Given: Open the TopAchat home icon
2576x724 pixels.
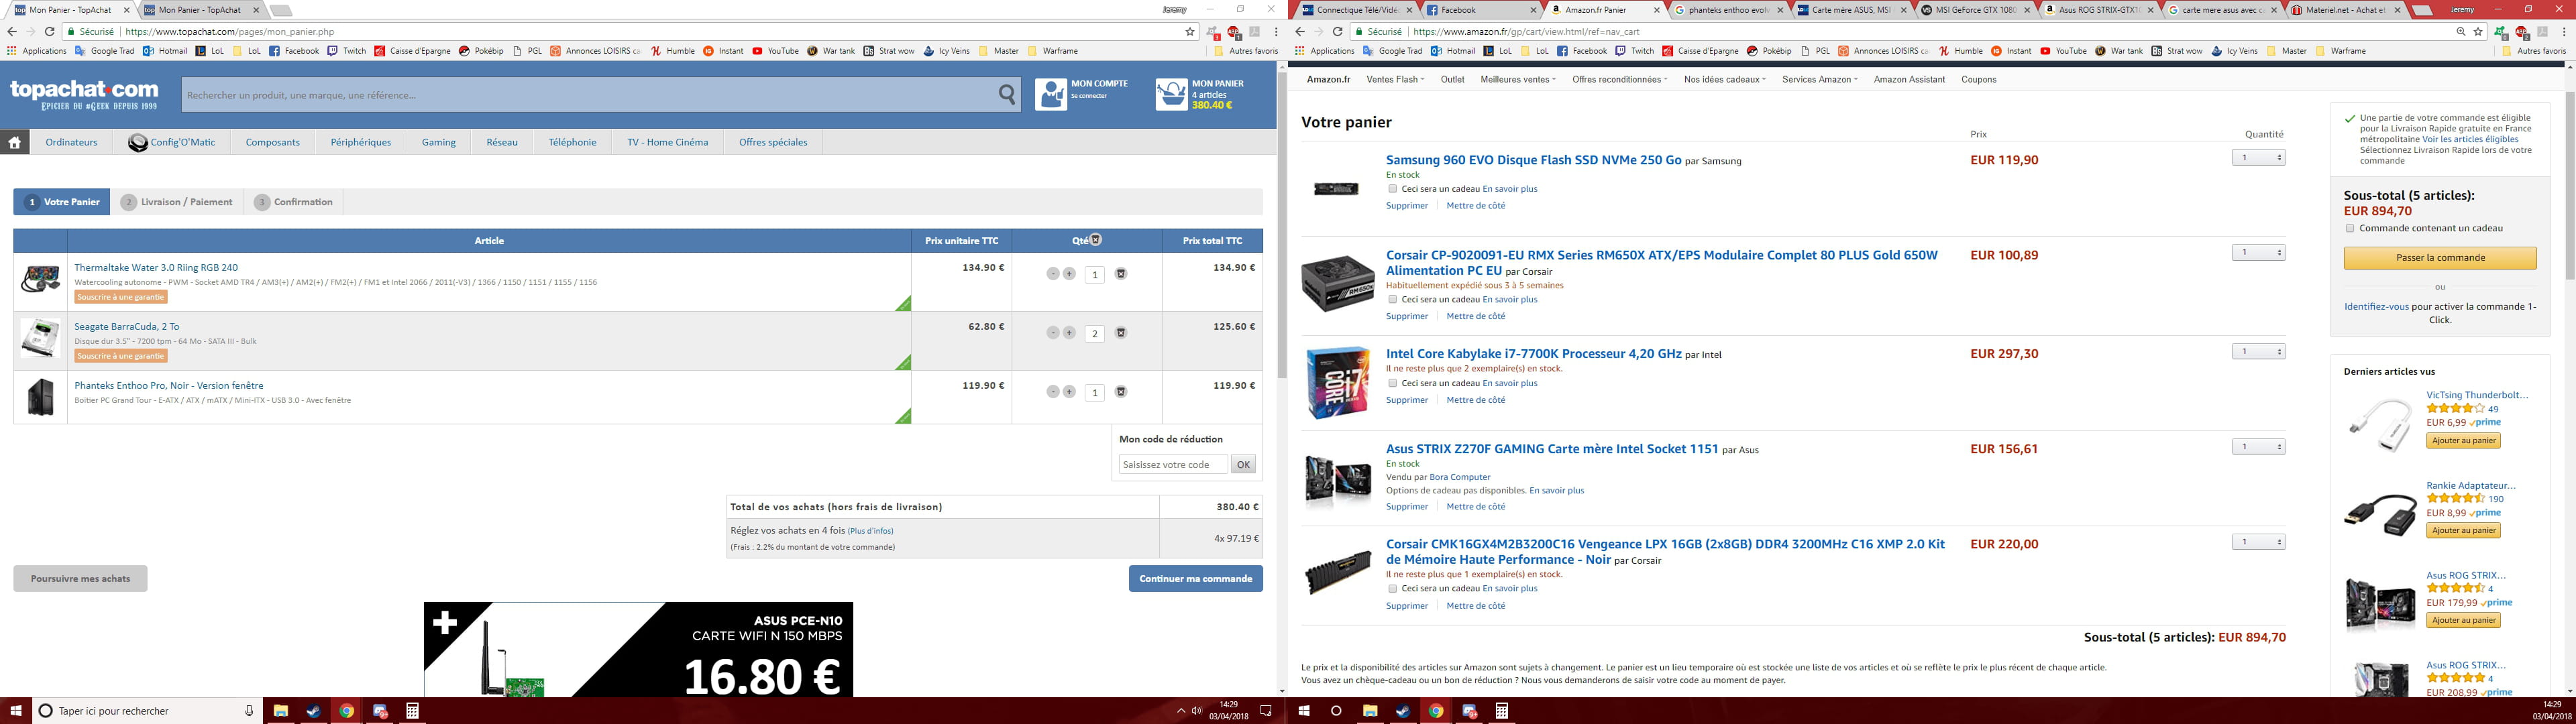Looking at the screenshot, I should [x=15, y=142].
